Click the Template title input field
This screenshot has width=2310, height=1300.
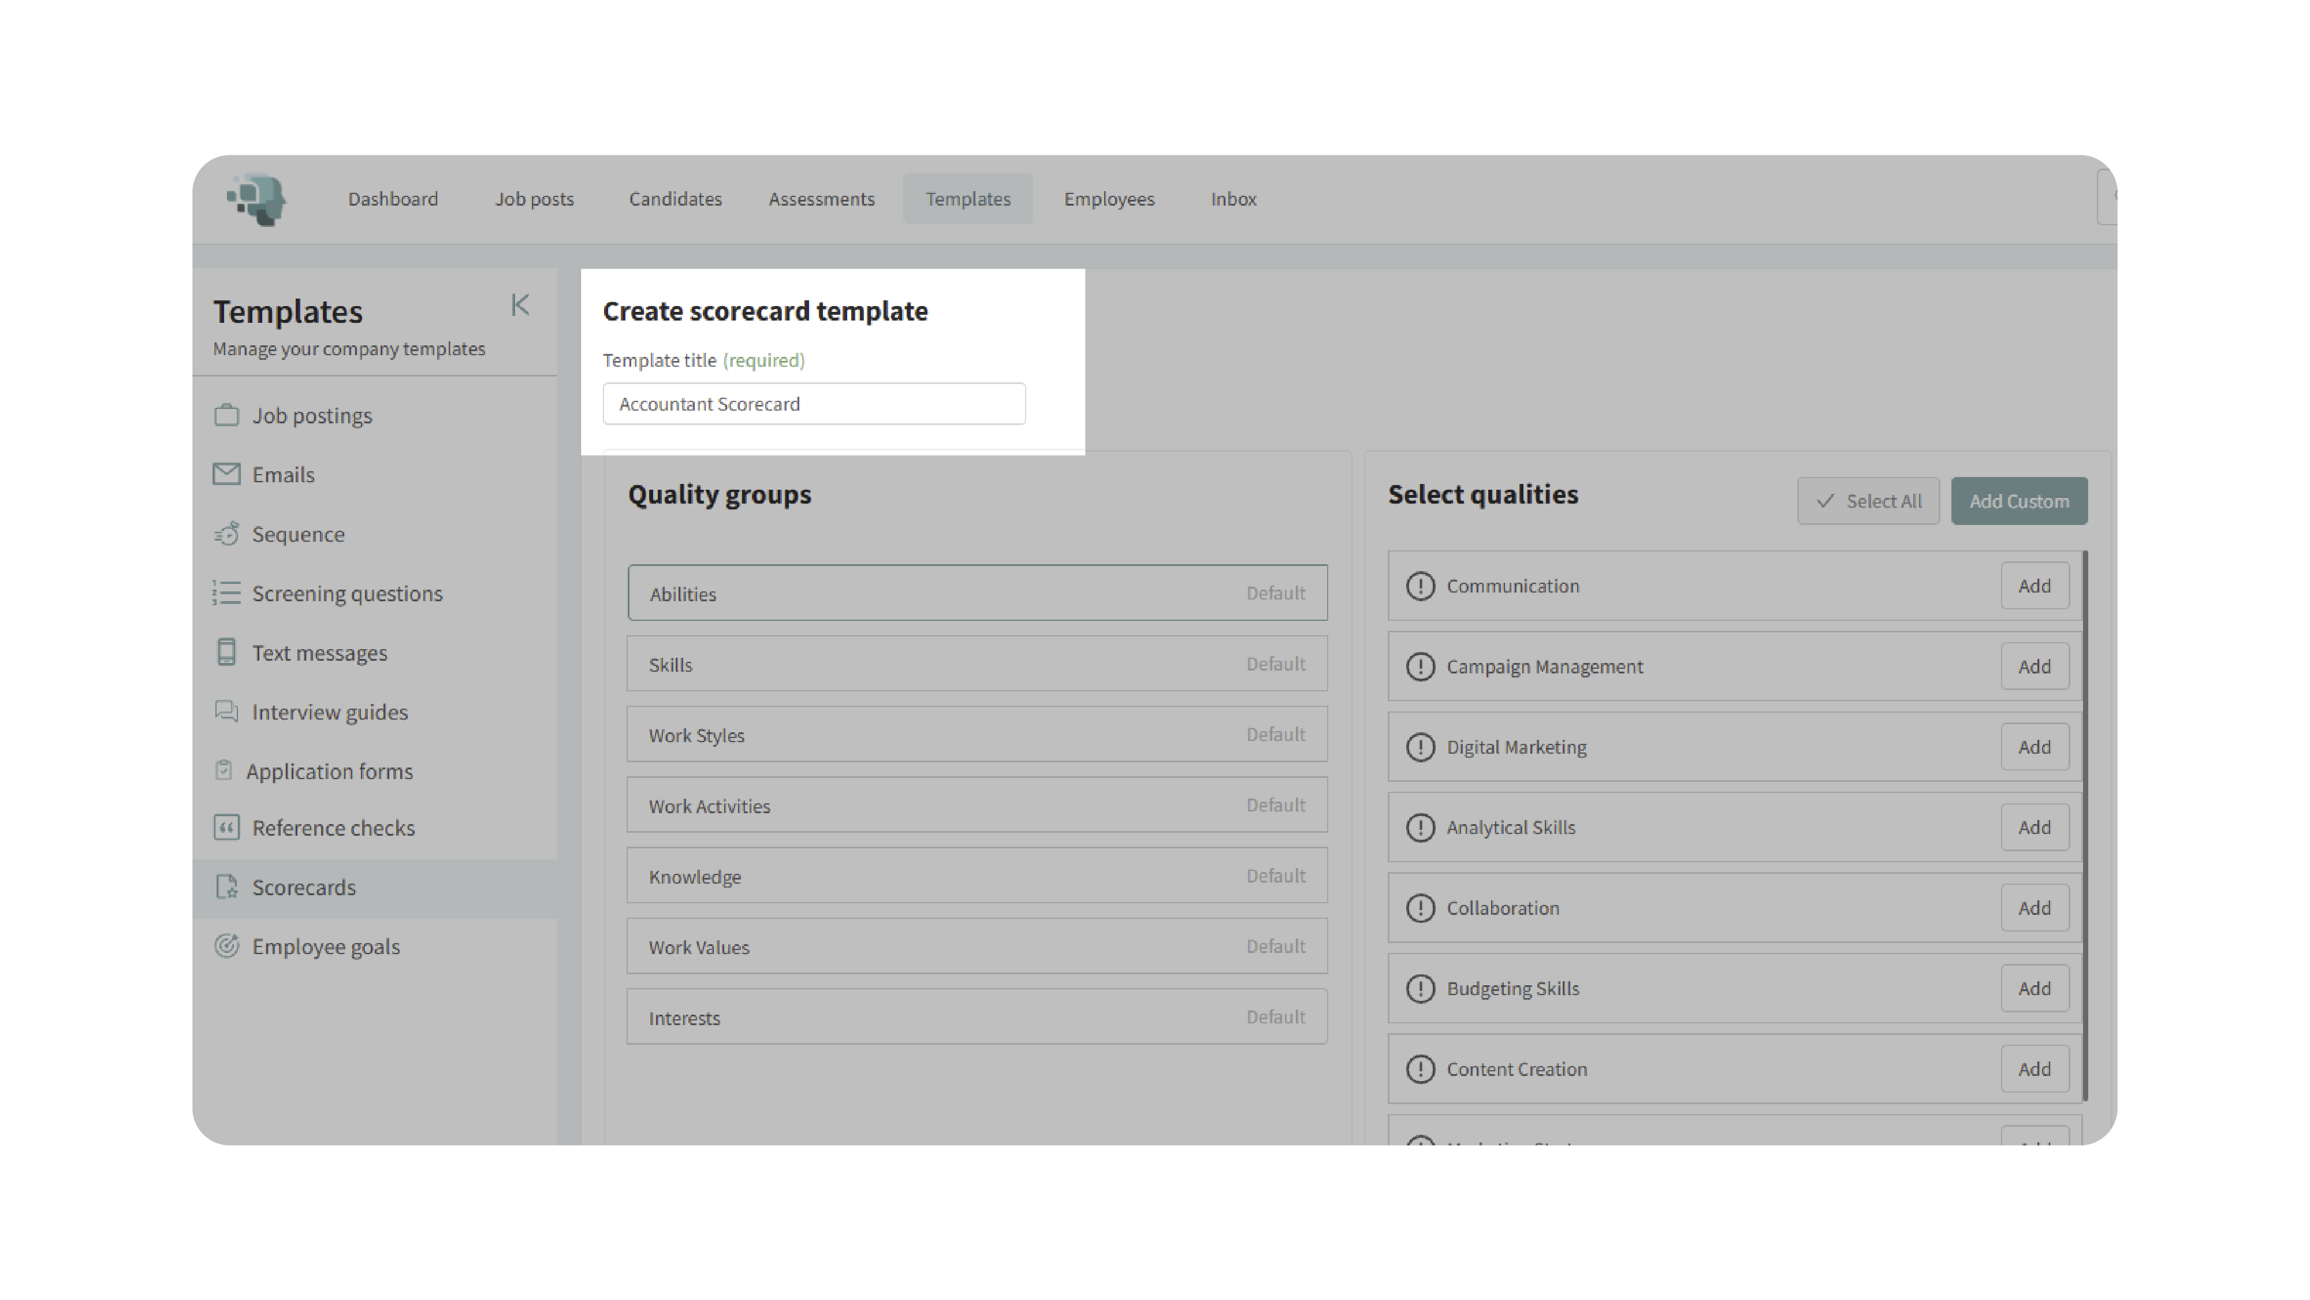[813, 404]
